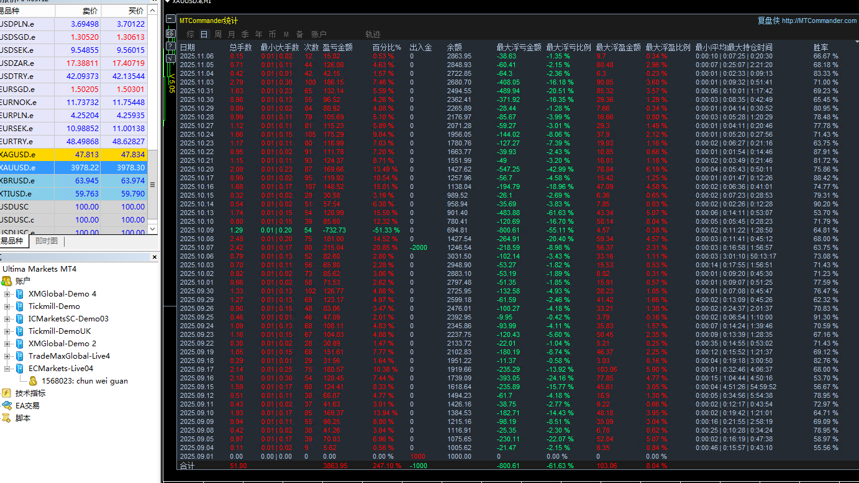Click the server icon next to ICMarketsSC-Demo03
The width and height of the screenshot is (859, 483).
tap(20, 318)
